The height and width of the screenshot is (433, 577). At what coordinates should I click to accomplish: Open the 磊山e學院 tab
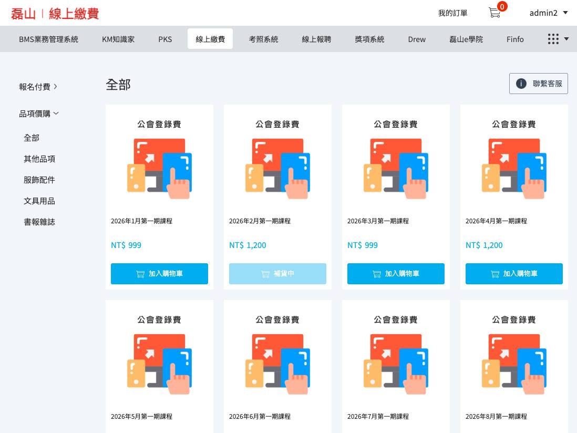tap(466, 39)
